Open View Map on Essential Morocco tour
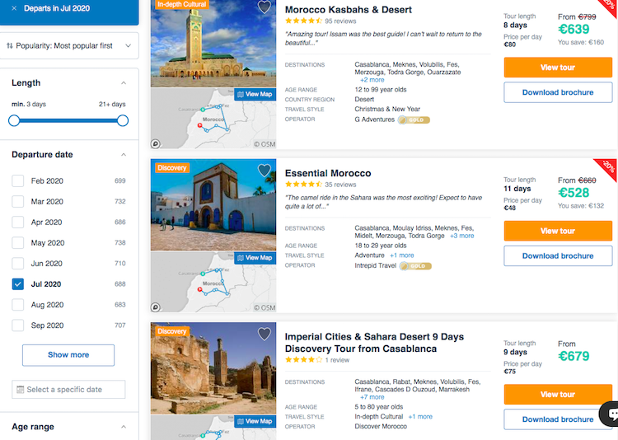618x440 pixels. [x=255, y=258]
